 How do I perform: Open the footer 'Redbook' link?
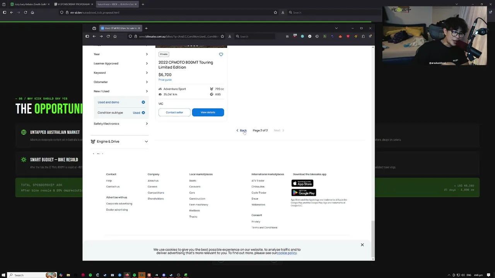(195, 211)
